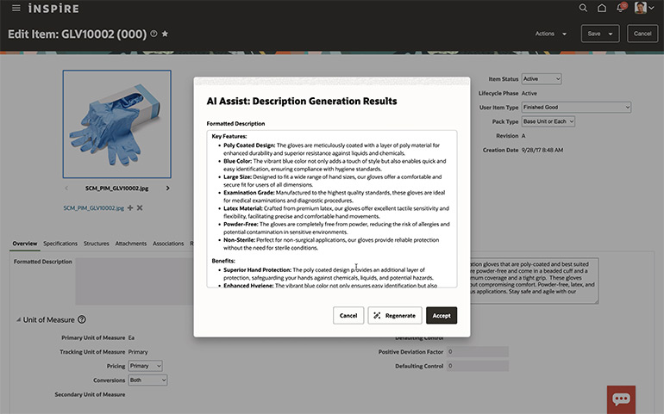Switch to the Specifications tab
The height and width of the screenshot is (414, 664).
pyautogui.click(x=60, y=244)
